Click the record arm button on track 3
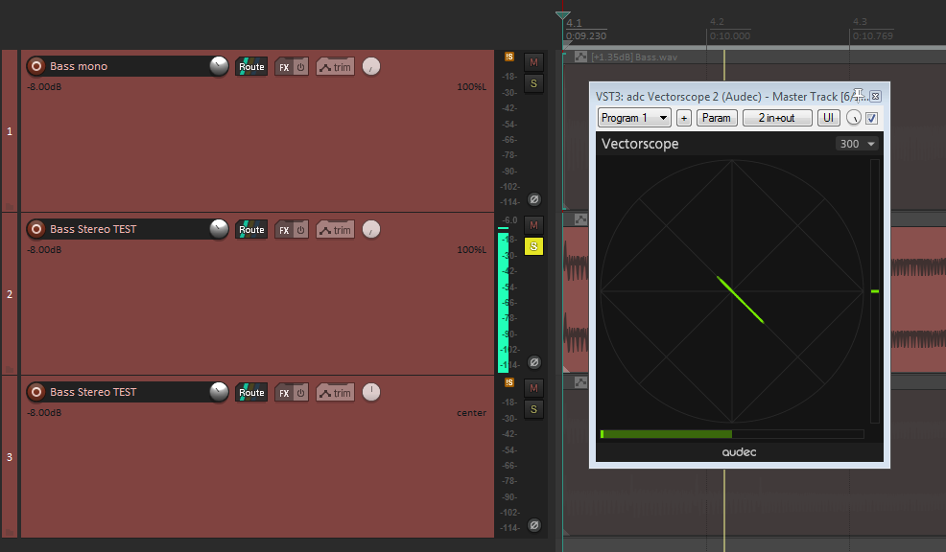This screenshot has height=552, width=946. 36,392
